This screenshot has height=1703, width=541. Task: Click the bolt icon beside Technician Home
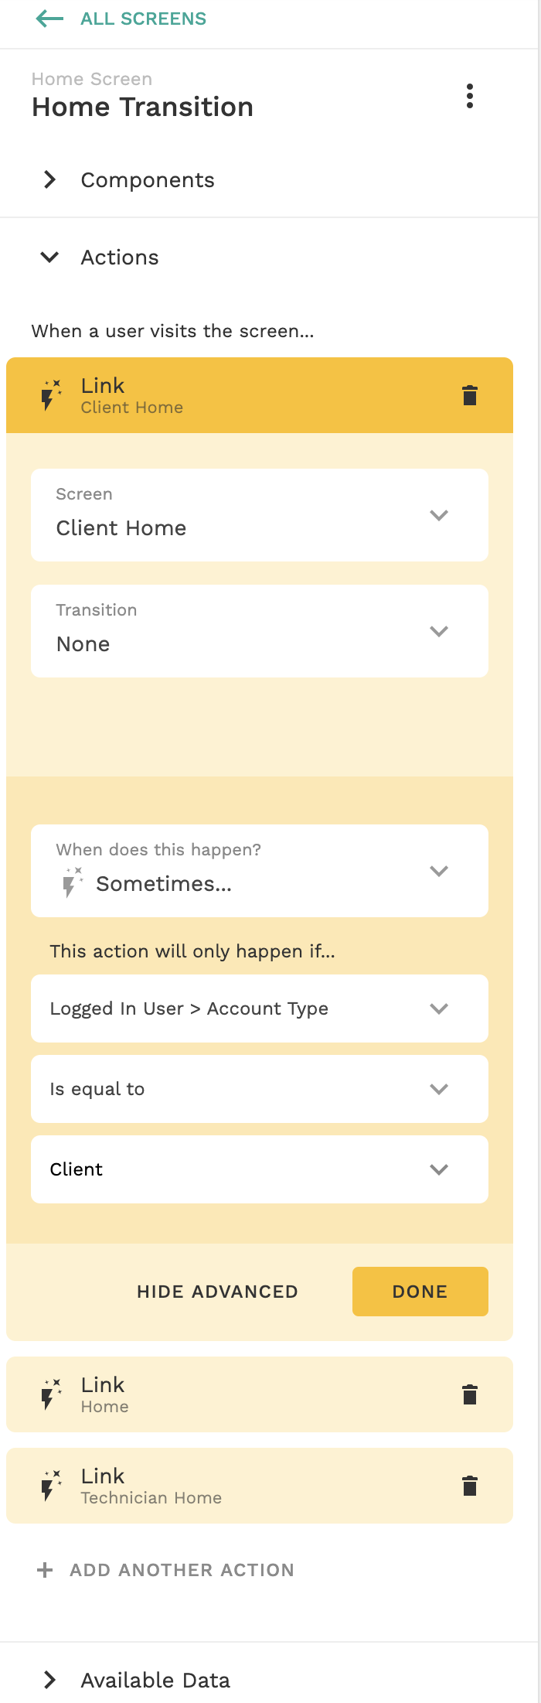click(51, 1486)
